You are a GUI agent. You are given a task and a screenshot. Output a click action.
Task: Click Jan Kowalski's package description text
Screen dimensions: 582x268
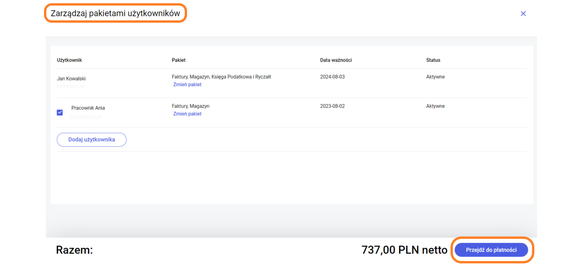point(221,77)
